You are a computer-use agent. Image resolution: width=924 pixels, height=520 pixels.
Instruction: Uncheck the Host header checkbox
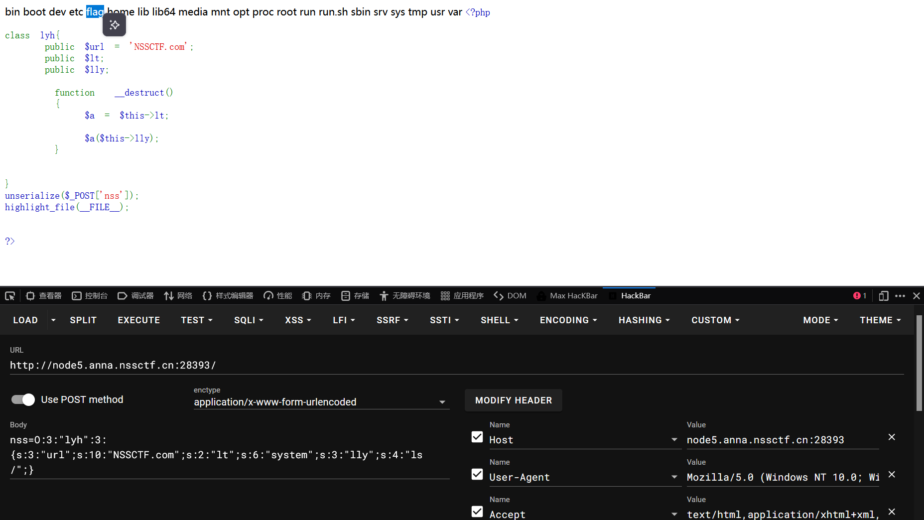[477, 437]
